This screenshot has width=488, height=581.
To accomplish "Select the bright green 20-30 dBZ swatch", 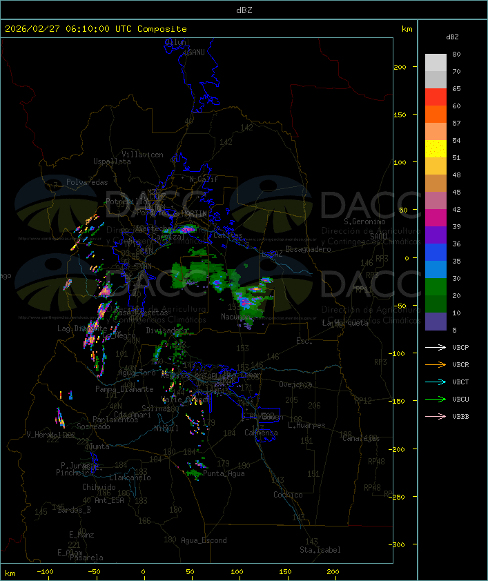I will tap(436, 287).
